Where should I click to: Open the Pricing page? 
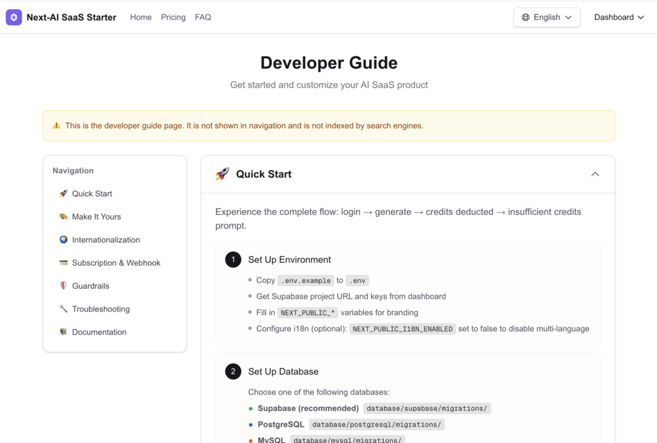coord(173,18)
